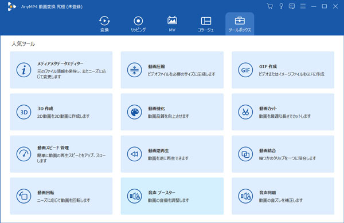Screen dimensions: 344x223
Task: Click the 動画スピード speedometer icon
Action: coord(24,154)
